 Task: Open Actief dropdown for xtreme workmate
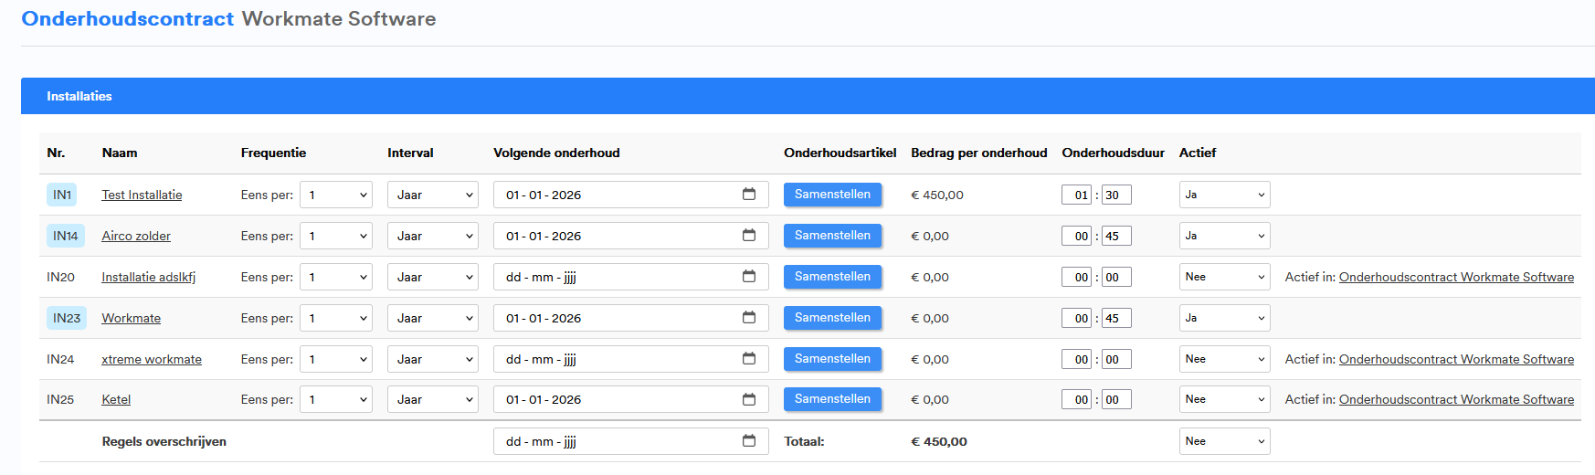(x=1224, y=359)
